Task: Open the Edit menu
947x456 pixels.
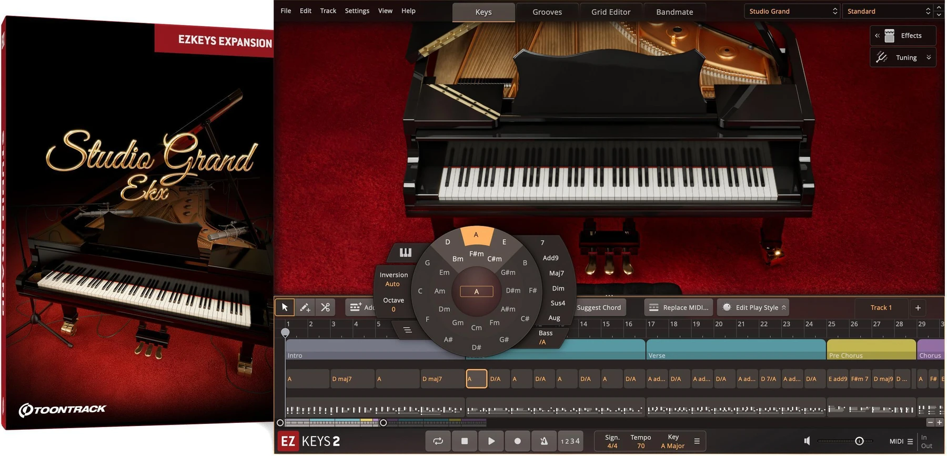Action: [306, 11]
